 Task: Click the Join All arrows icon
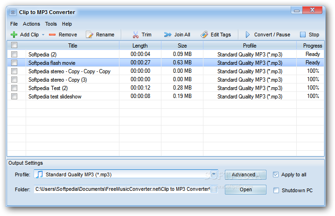[167, 35]
